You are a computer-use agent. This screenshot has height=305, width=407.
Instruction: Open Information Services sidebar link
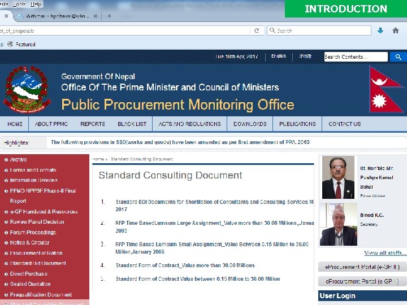pyautogui.click(x=34, y=180)
